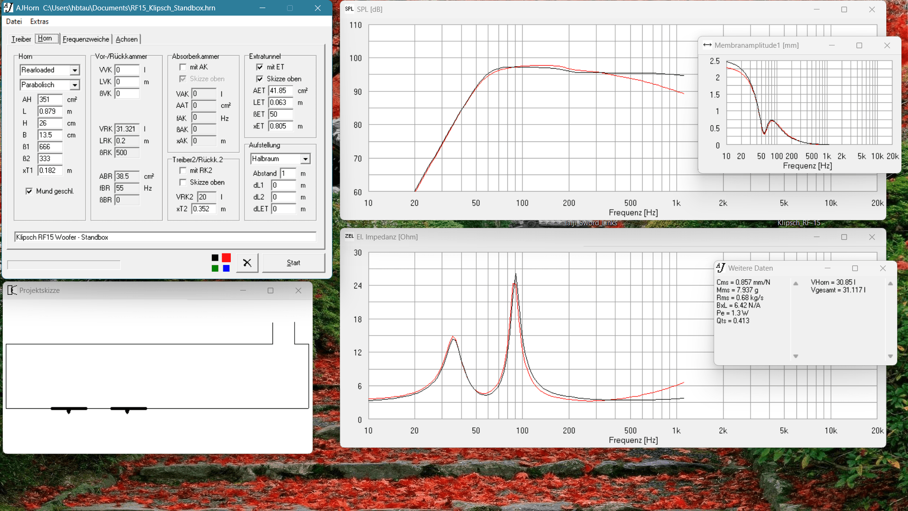
Task: Toggle 'Skizze oben' in Extratunnel group
Action: coord(260,79)
